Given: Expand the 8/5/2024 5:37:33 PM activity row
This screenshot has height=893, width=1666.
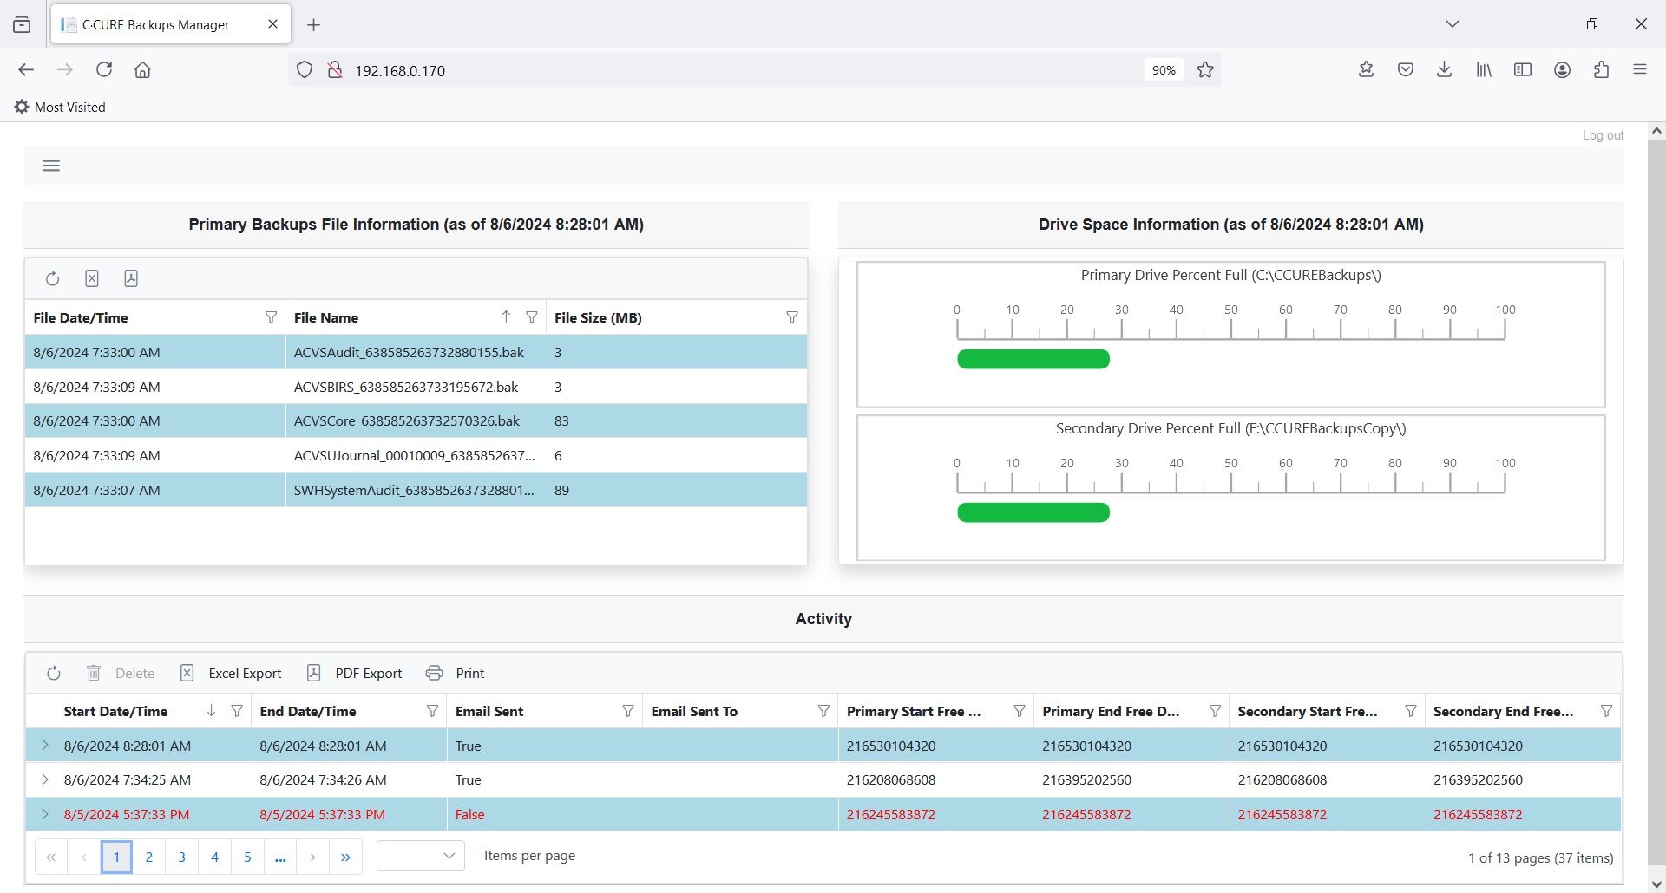Looking at the screenshot, I should pos(45,814).
